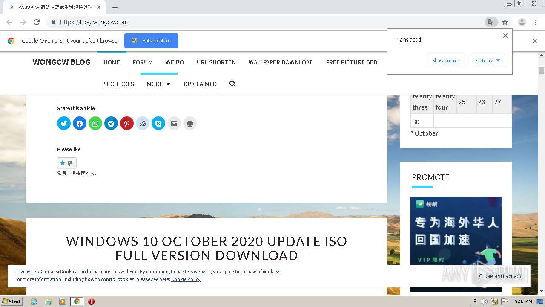Click the page vertical scrollbar thumb
The height and width of the screenshot is (307, 545).
[542, 71]
